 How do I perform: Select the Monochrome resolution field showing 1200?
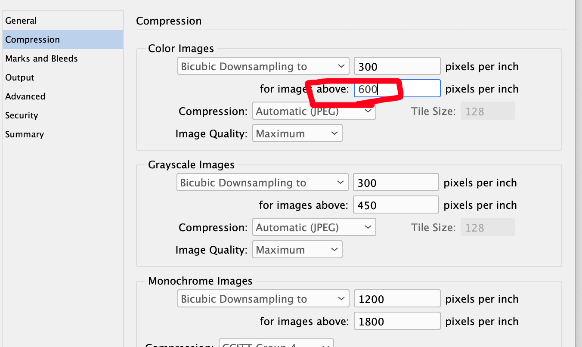(x=396, y=298)
